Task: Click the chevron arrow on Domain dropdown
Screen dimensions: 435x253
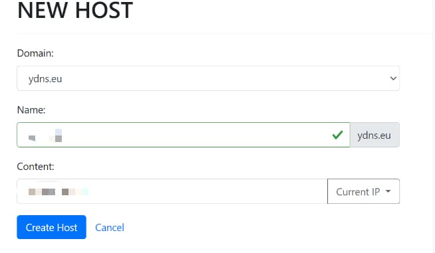Action: tap(393, 78)
